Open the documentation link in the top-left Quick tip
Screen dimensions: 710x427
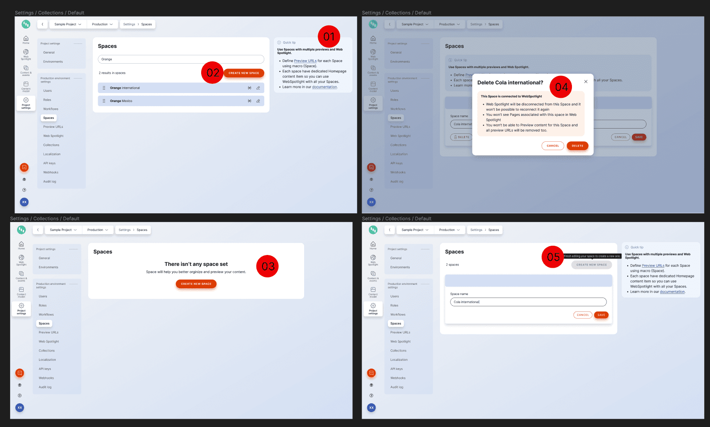[x=324, y=87]
